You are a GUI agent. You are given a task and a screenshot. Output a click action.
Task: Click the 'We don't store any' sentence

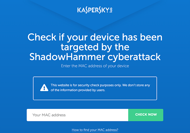click(x=136, y=85)
